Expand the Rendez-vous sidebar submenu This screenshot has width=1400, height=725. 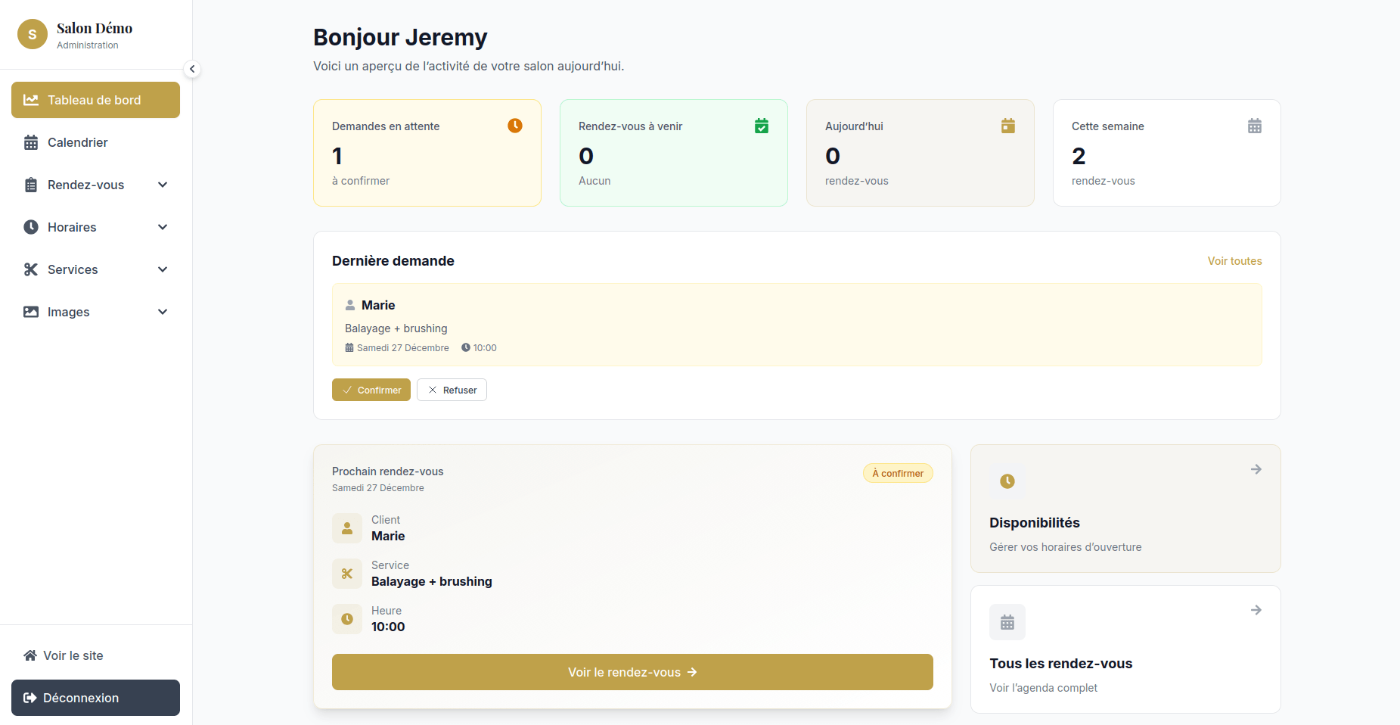coord(163,185)
